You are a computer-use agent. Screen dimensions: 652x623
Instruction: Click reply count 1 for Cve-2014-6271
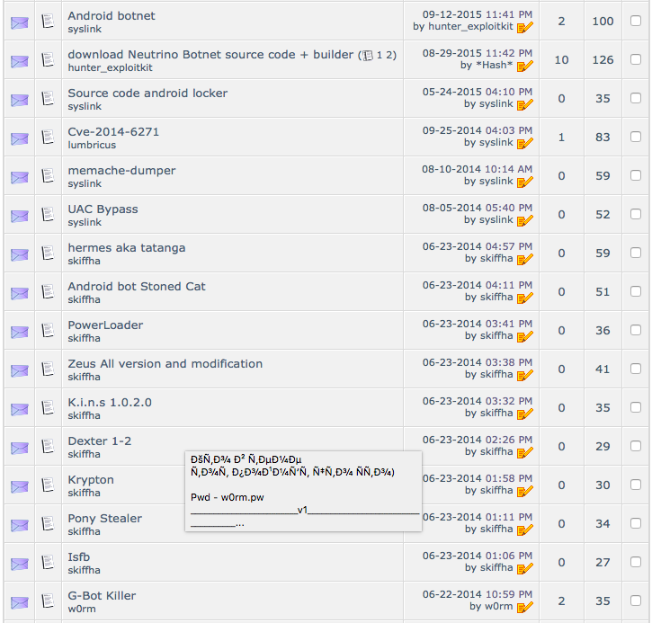click(x=561, y=138)
